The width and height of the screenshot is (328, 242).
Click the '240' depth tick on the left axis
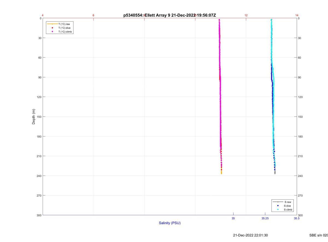click(39, 176)
